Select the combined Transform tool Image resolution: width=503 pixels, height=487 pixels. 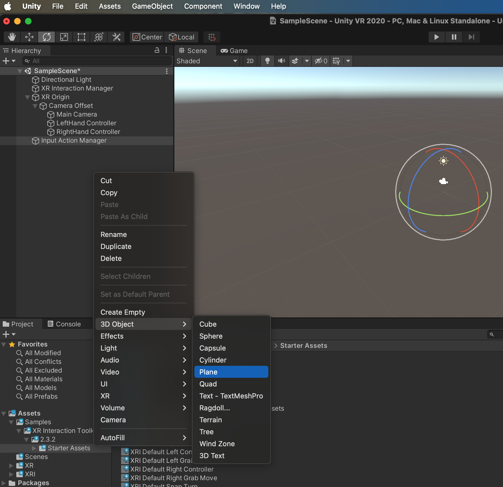99,37
